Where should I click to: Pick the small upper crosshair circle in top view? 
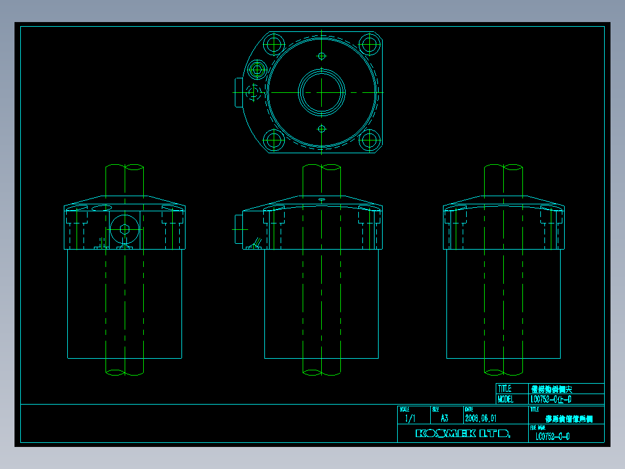click(x=322, y=56)
